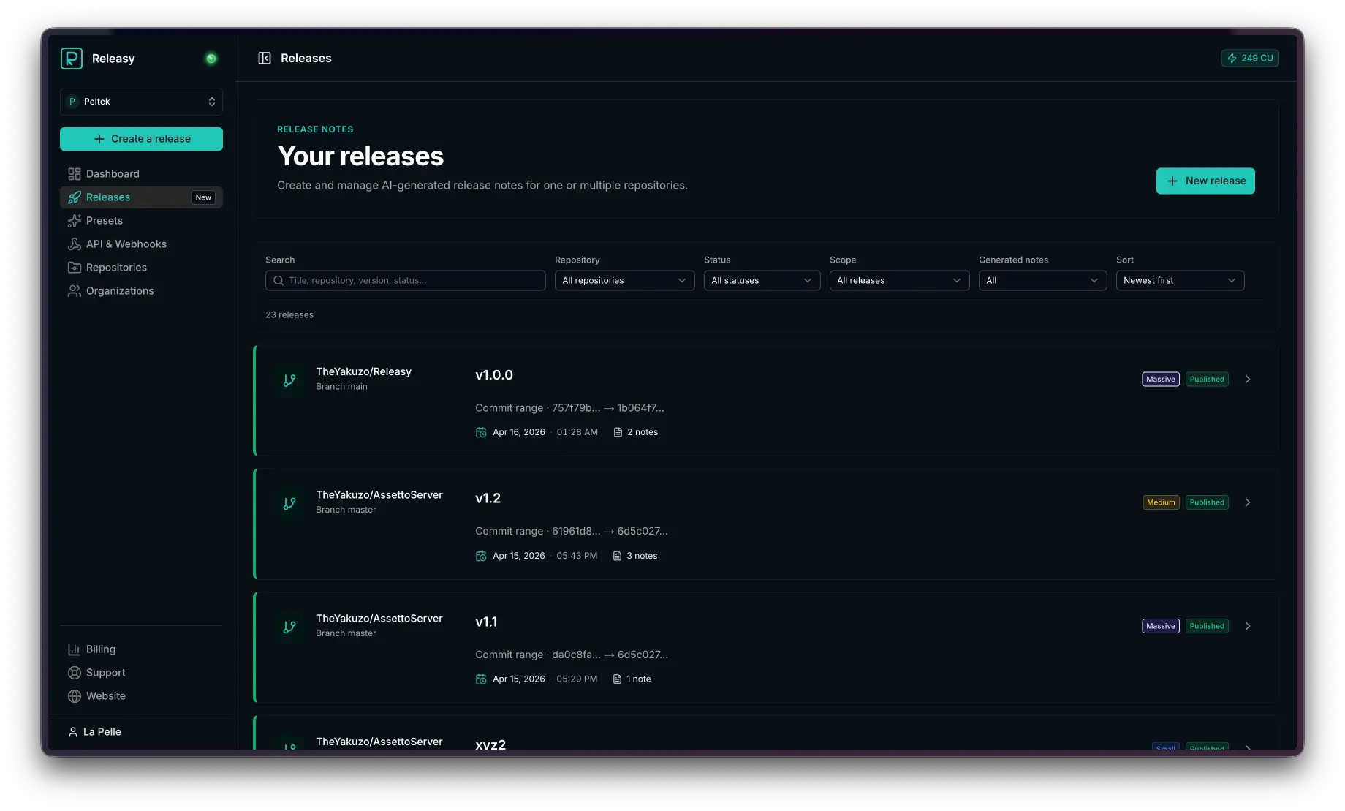Viewport: 1345px width, 811px height.
Task: Focus the release search field
Action: point(406,281)
